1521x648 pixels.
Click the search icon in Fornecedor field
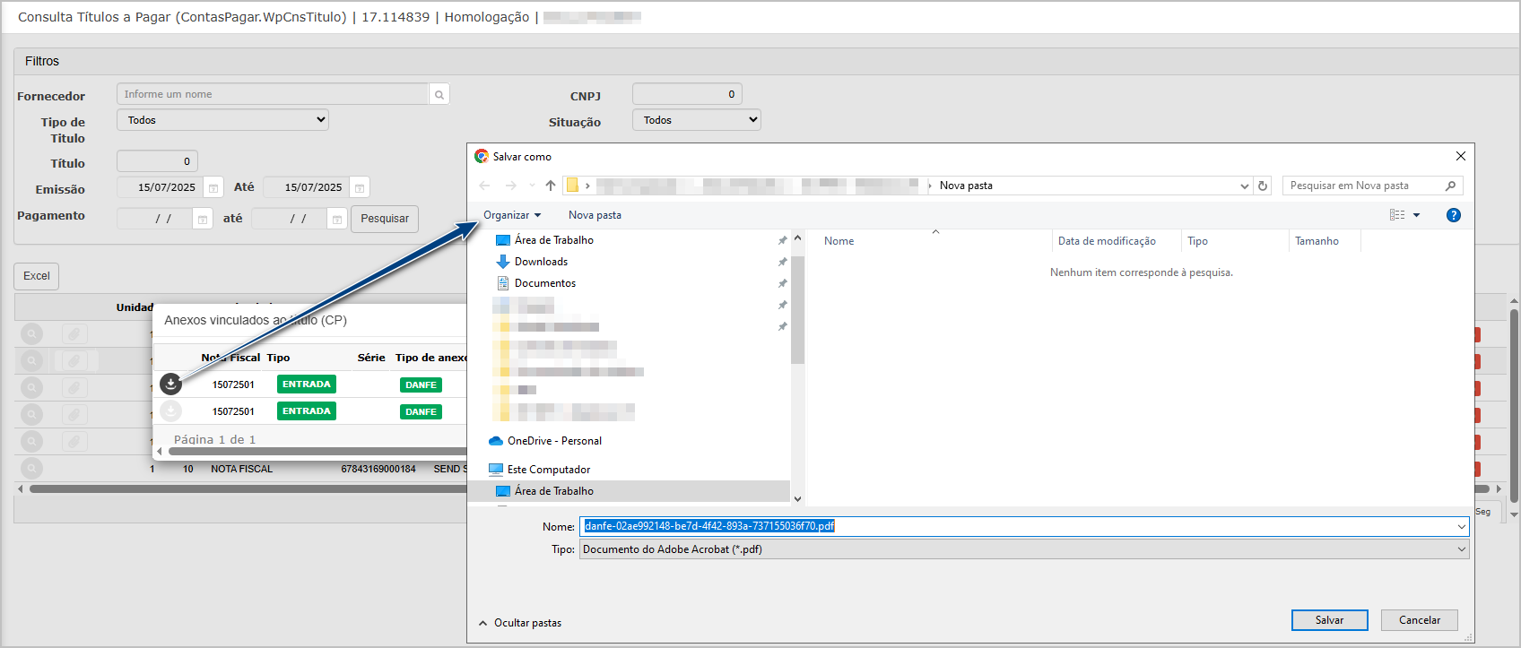(439, 94)
